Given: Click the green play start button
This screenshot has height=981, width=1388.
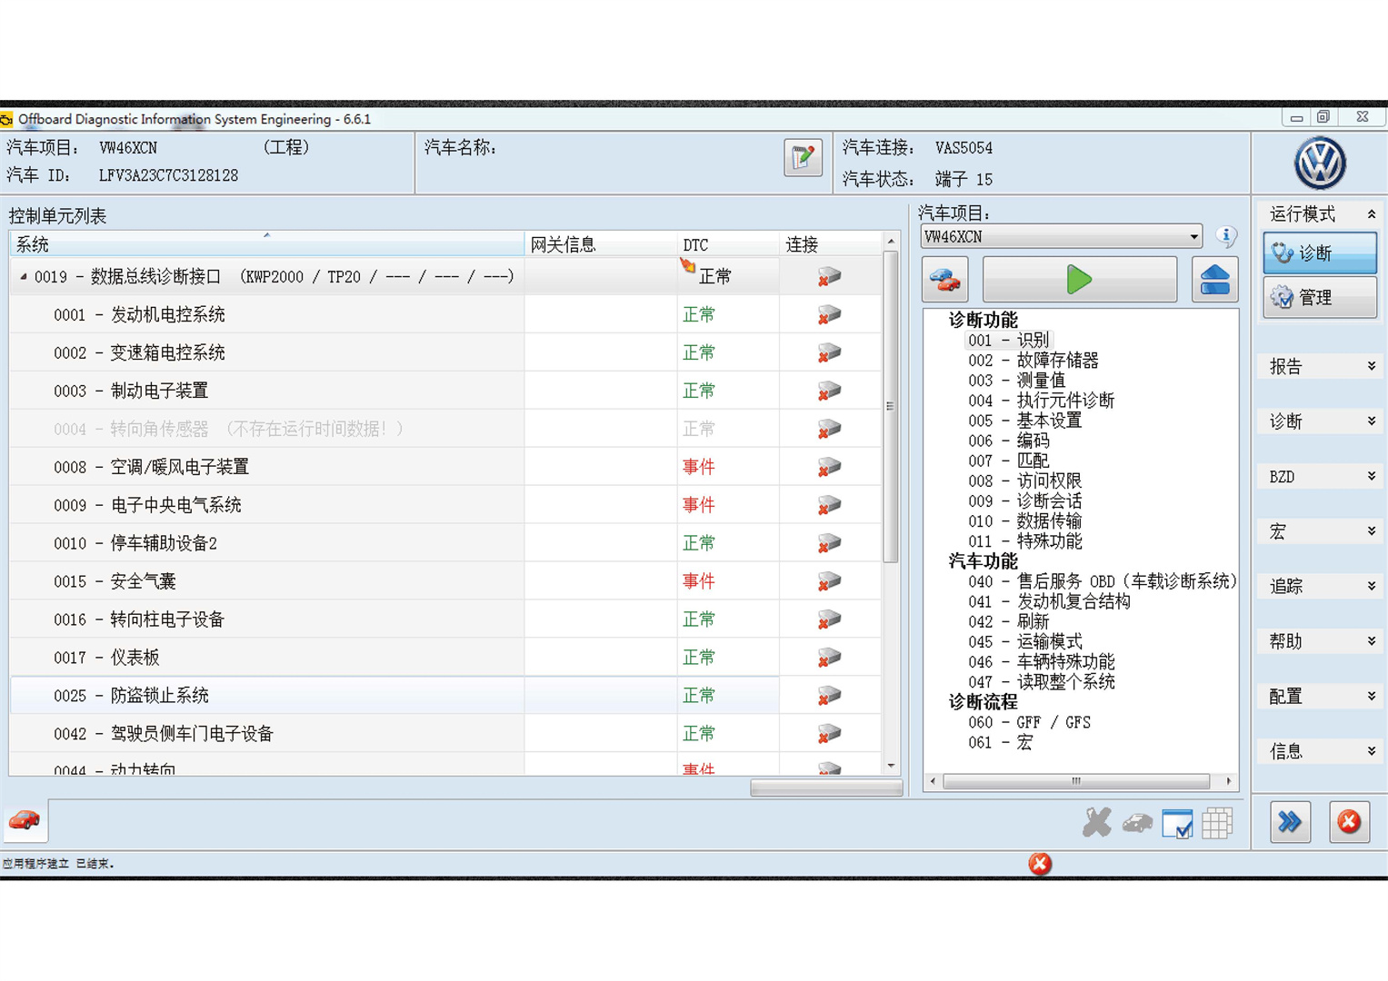Looking at the screenshot, I should [1079, 280].
